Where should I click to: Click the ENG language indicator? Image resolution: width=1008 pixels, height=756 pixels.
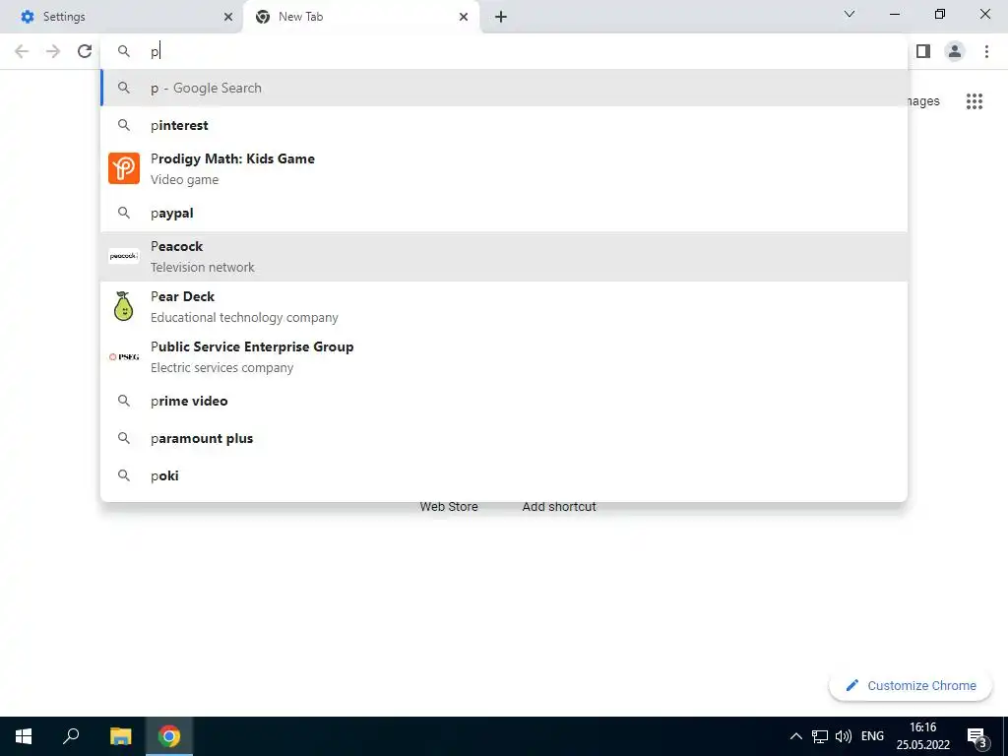tap(872, 736)
